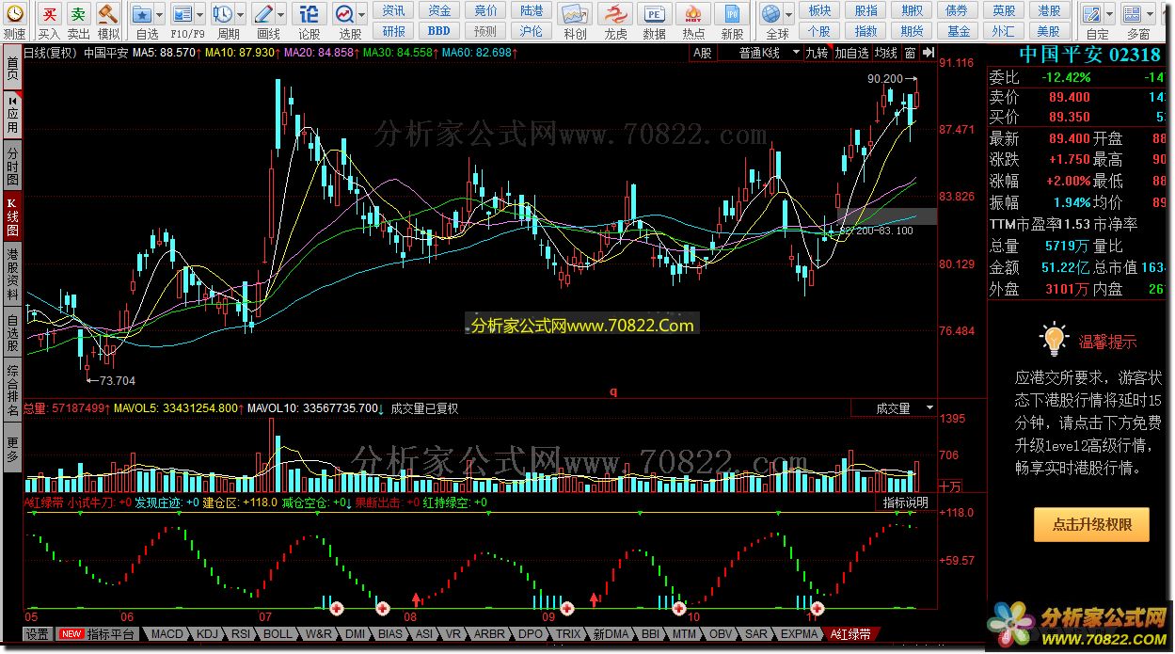Expand the F10/F9 dropdown arrow
Viewport: 1175px width, 654px height.
[198, 14]
